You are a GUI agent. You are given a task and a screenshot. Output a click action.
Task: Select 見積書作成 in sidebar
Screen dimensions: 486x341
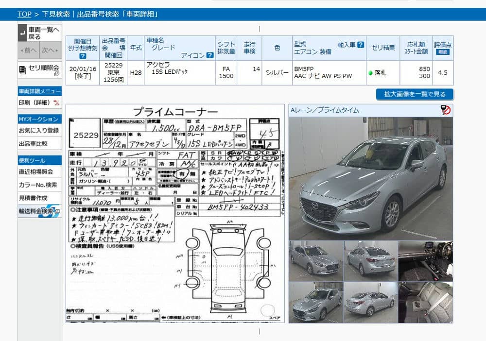[33, 198]
